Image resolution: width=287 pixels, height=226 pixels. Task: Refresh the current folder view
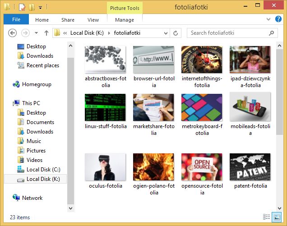pyautogui.click(x=176, y=33)
